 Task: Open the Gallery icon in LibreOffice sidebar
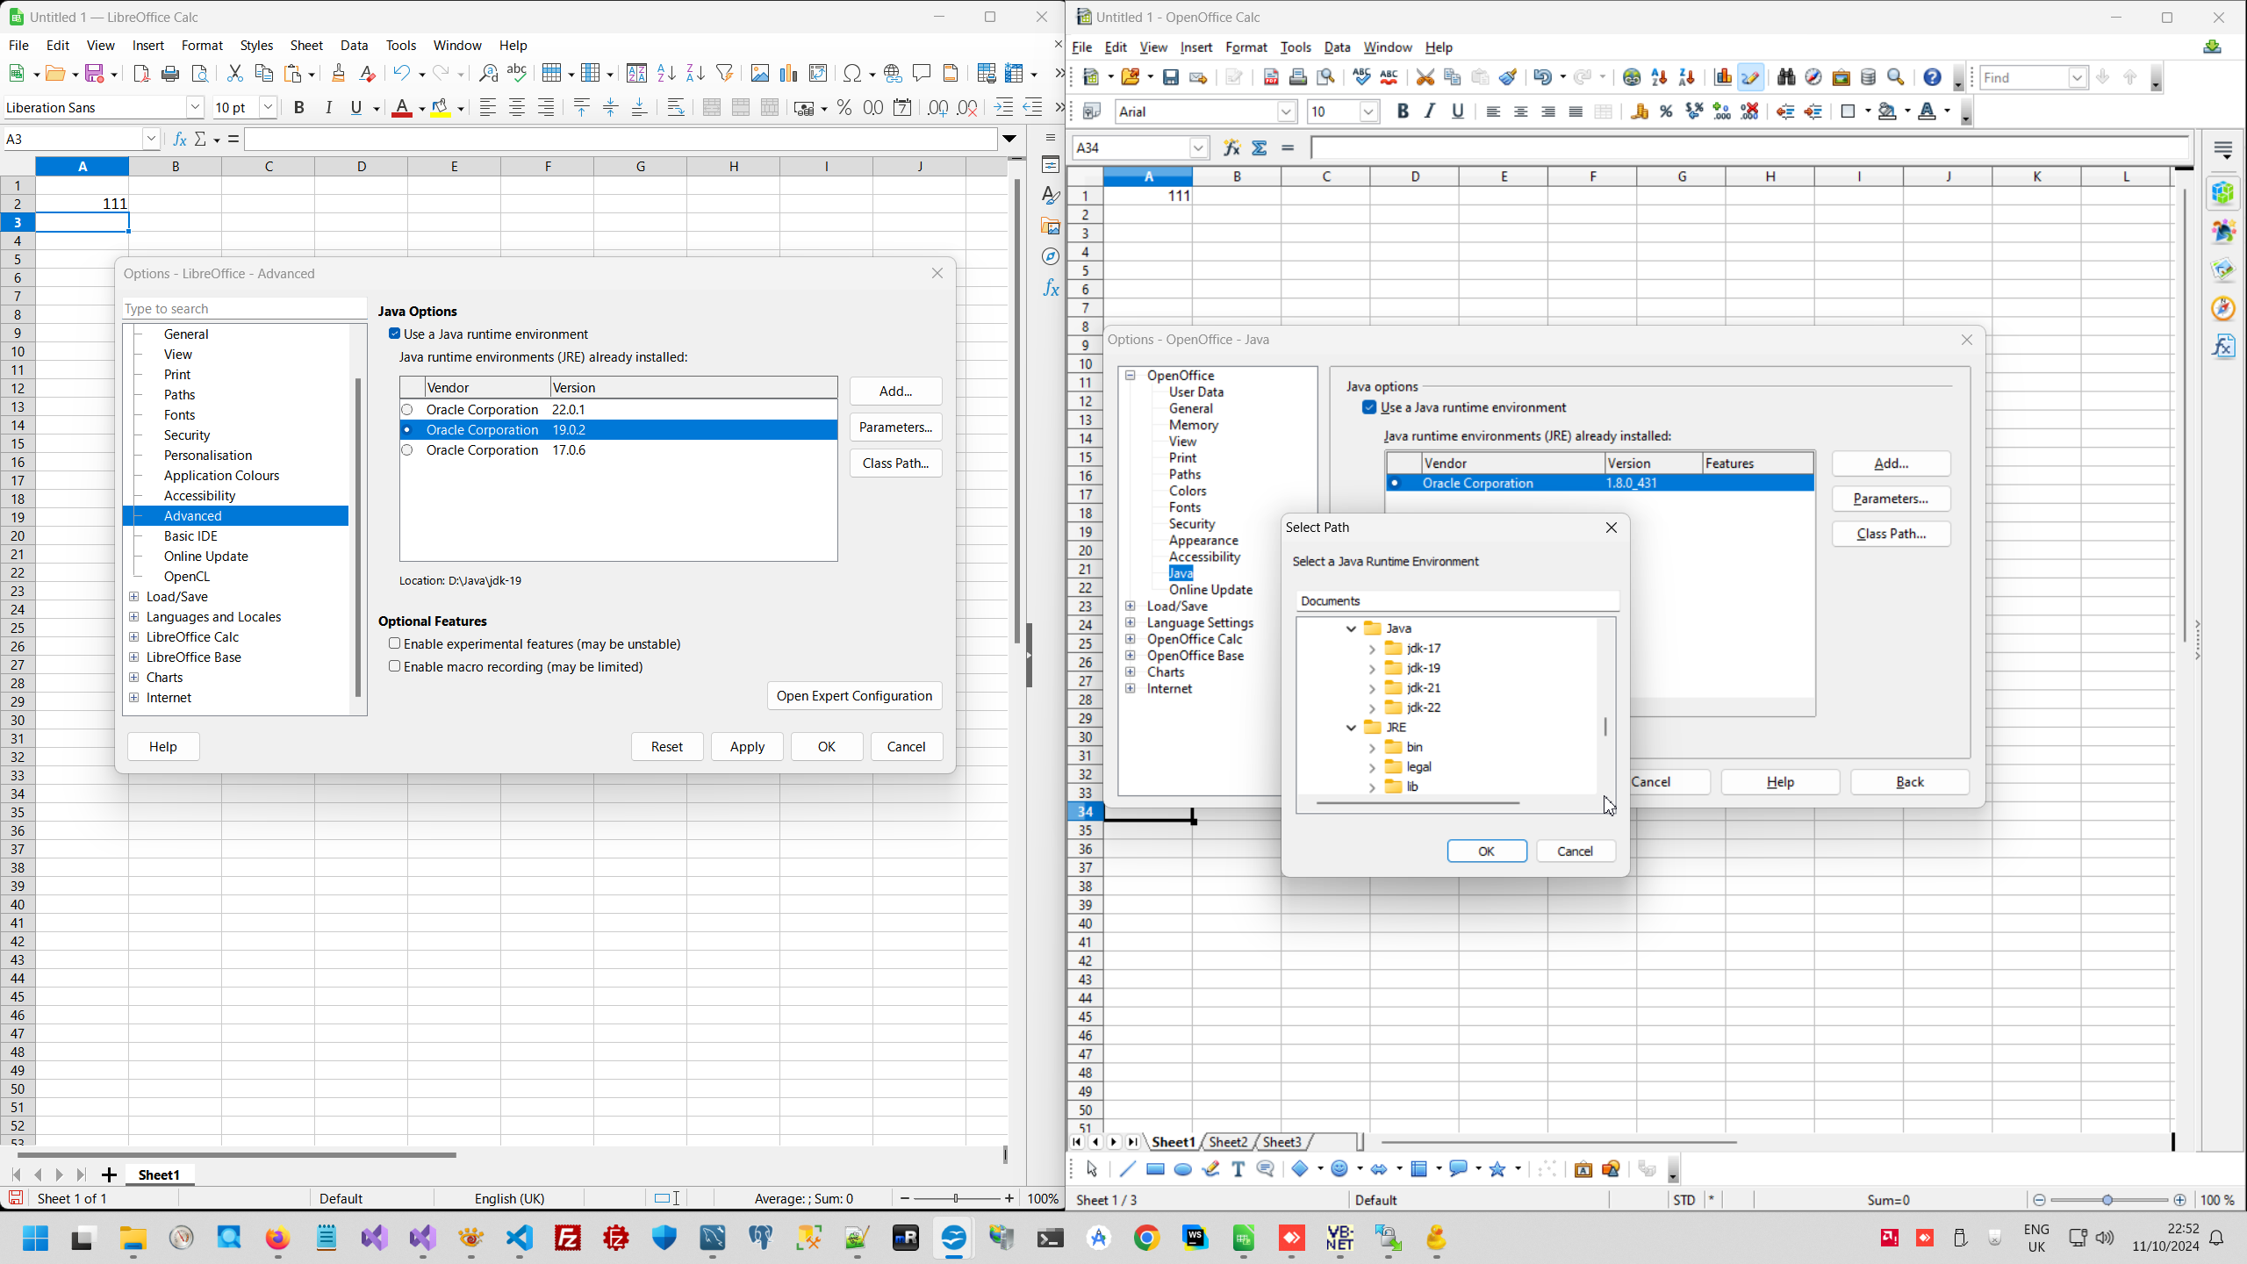click(1051, 226)
